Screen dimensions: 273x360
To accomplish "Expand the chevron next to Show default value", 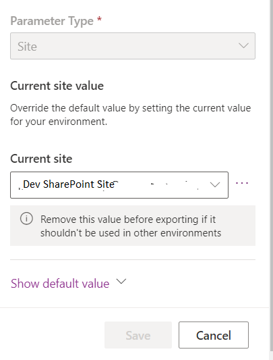I will 121,281.
